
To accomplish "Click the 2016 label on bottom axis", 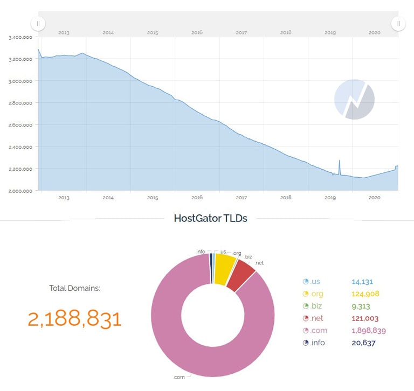I will [x=197, y=198].
